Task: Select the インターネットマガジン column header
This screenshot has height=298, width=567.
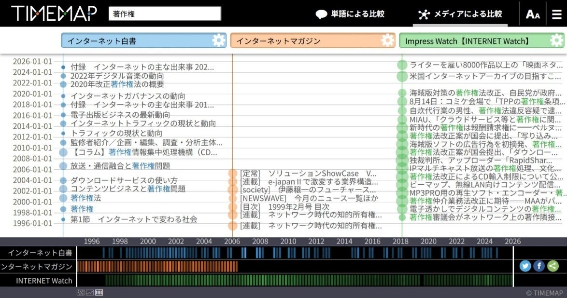Action: click(x=313, y=41)
